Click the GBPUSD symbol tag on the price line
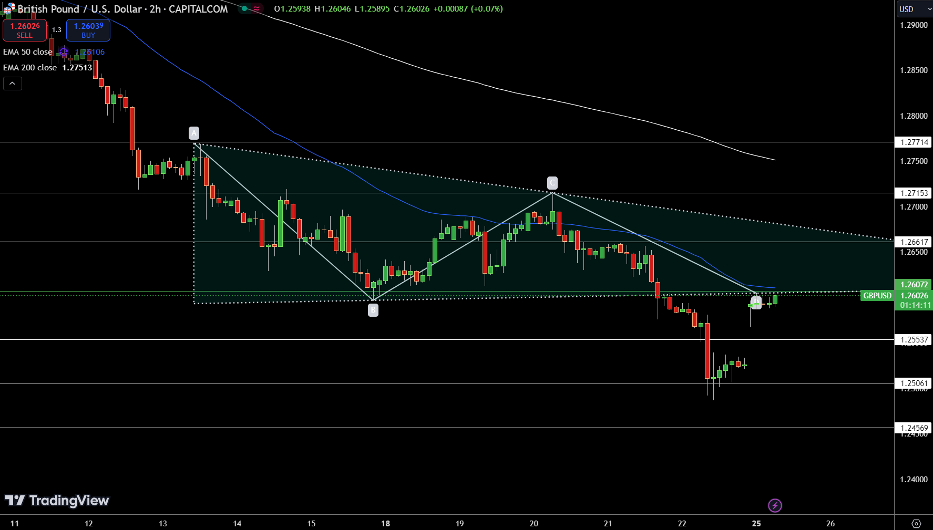 [877, 296]
